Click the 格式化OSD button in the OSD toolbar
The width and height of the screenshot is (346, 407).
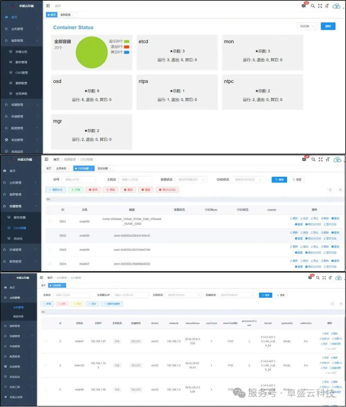click(167, 190)
